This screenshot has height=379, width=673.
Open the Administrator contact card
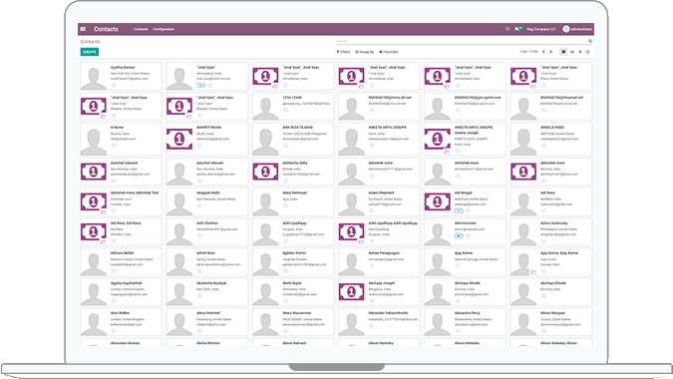(x=465, y=232)
